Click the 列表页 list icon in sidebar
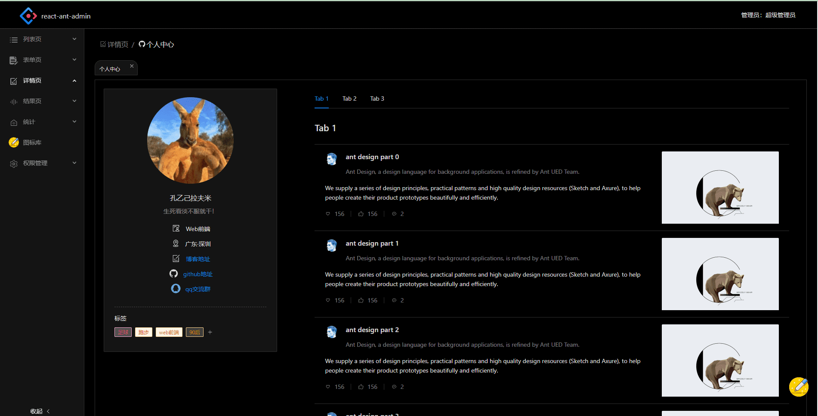The height and width of the screenshot is (416, 818). click(x=14, y=40)
